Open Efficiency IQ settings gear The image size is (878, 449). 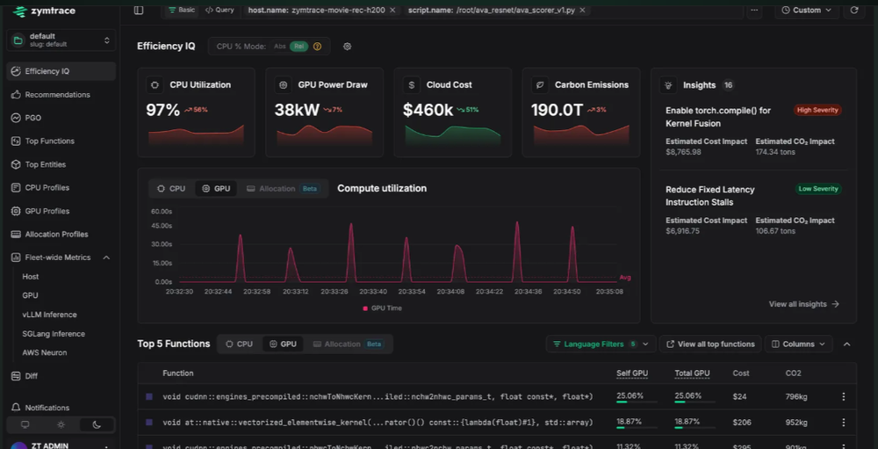click(347, 47)
